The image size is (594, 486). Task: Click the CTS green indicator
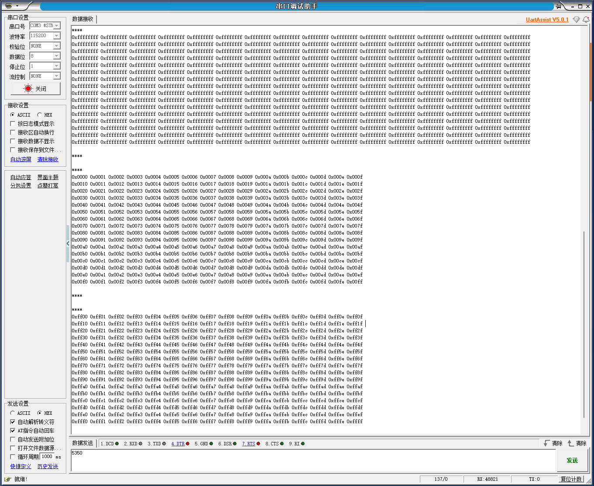coord(282,444)
